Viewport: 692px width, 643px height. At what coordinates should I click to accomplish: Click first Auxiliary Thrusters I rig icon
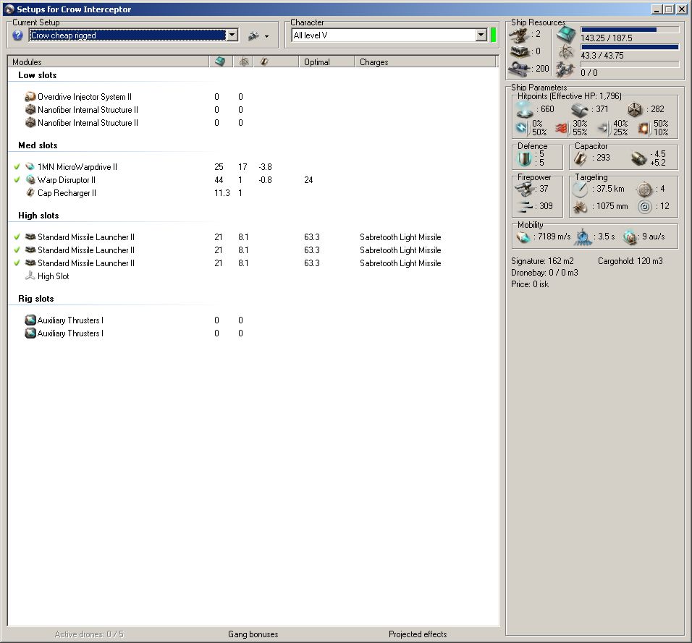[30, 320]
